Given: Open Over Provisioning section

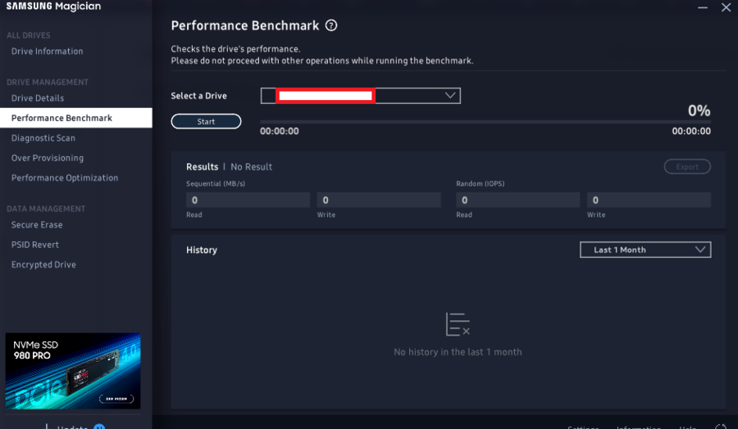Looking at the screenshot, I should [48, 158].
